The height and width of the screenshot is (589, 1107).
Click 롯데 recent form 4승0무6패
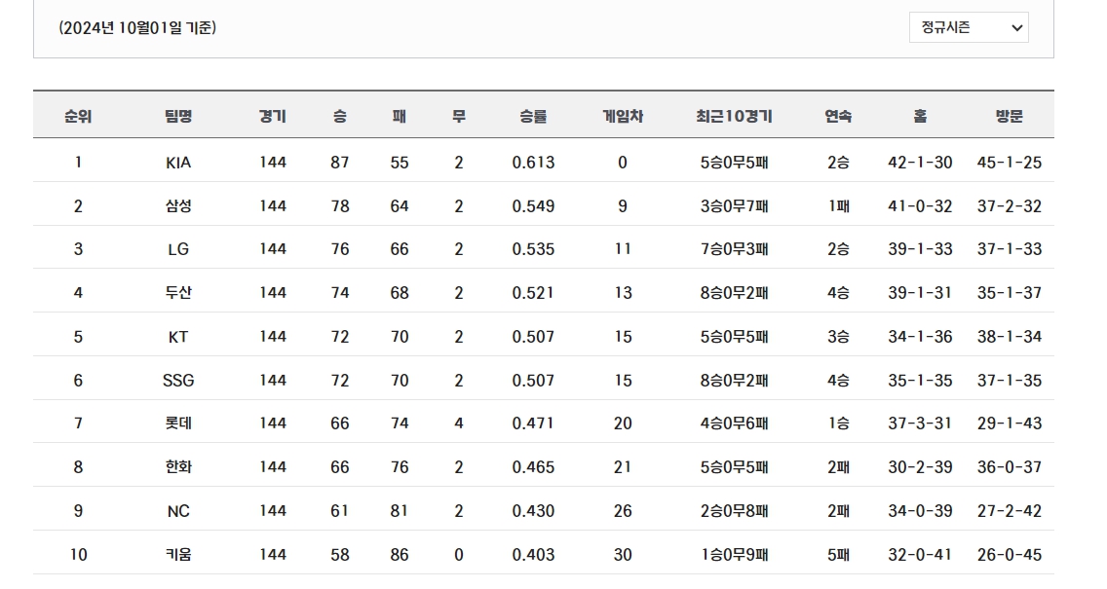click(x=734, y=423)
